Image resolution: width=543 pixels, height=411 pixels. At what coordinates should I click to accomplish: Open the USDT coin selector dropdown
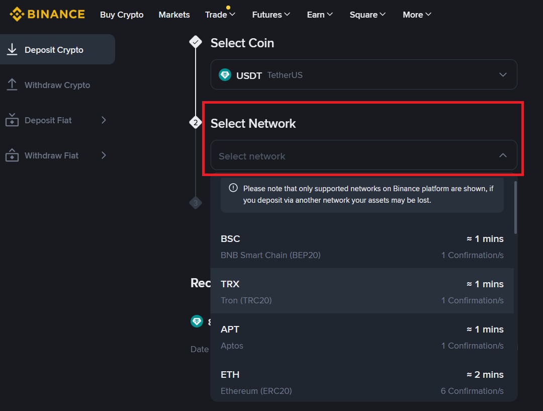(x=364, y=74)
